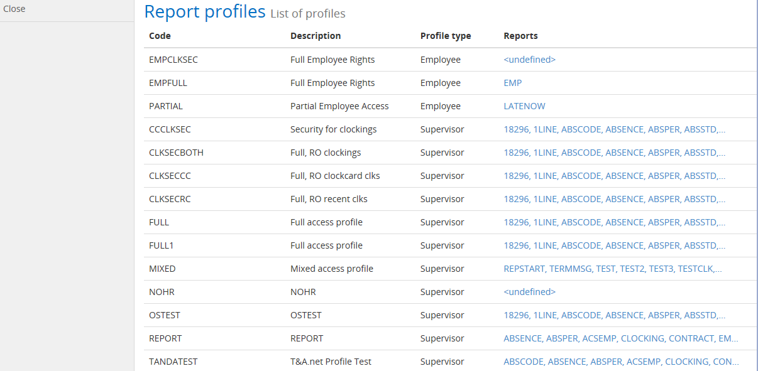Open the LATENOW report link
Viewport: 758px width, 371px height.
(x=524, y=106)
